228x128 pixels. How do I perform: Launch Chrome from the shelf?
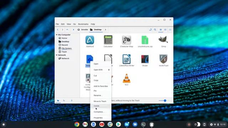[x=77, y=124]
